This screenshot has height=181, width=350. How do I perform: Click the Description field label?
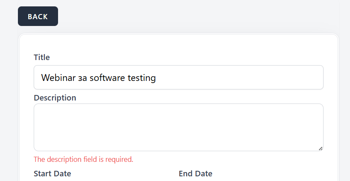[55, 98]
